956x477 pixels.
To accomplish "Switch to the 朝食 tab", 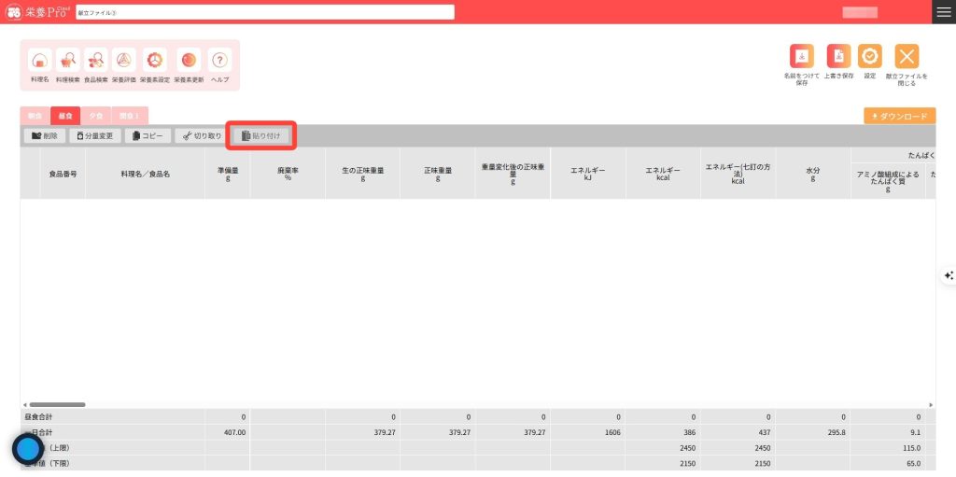I will [35, 116].
